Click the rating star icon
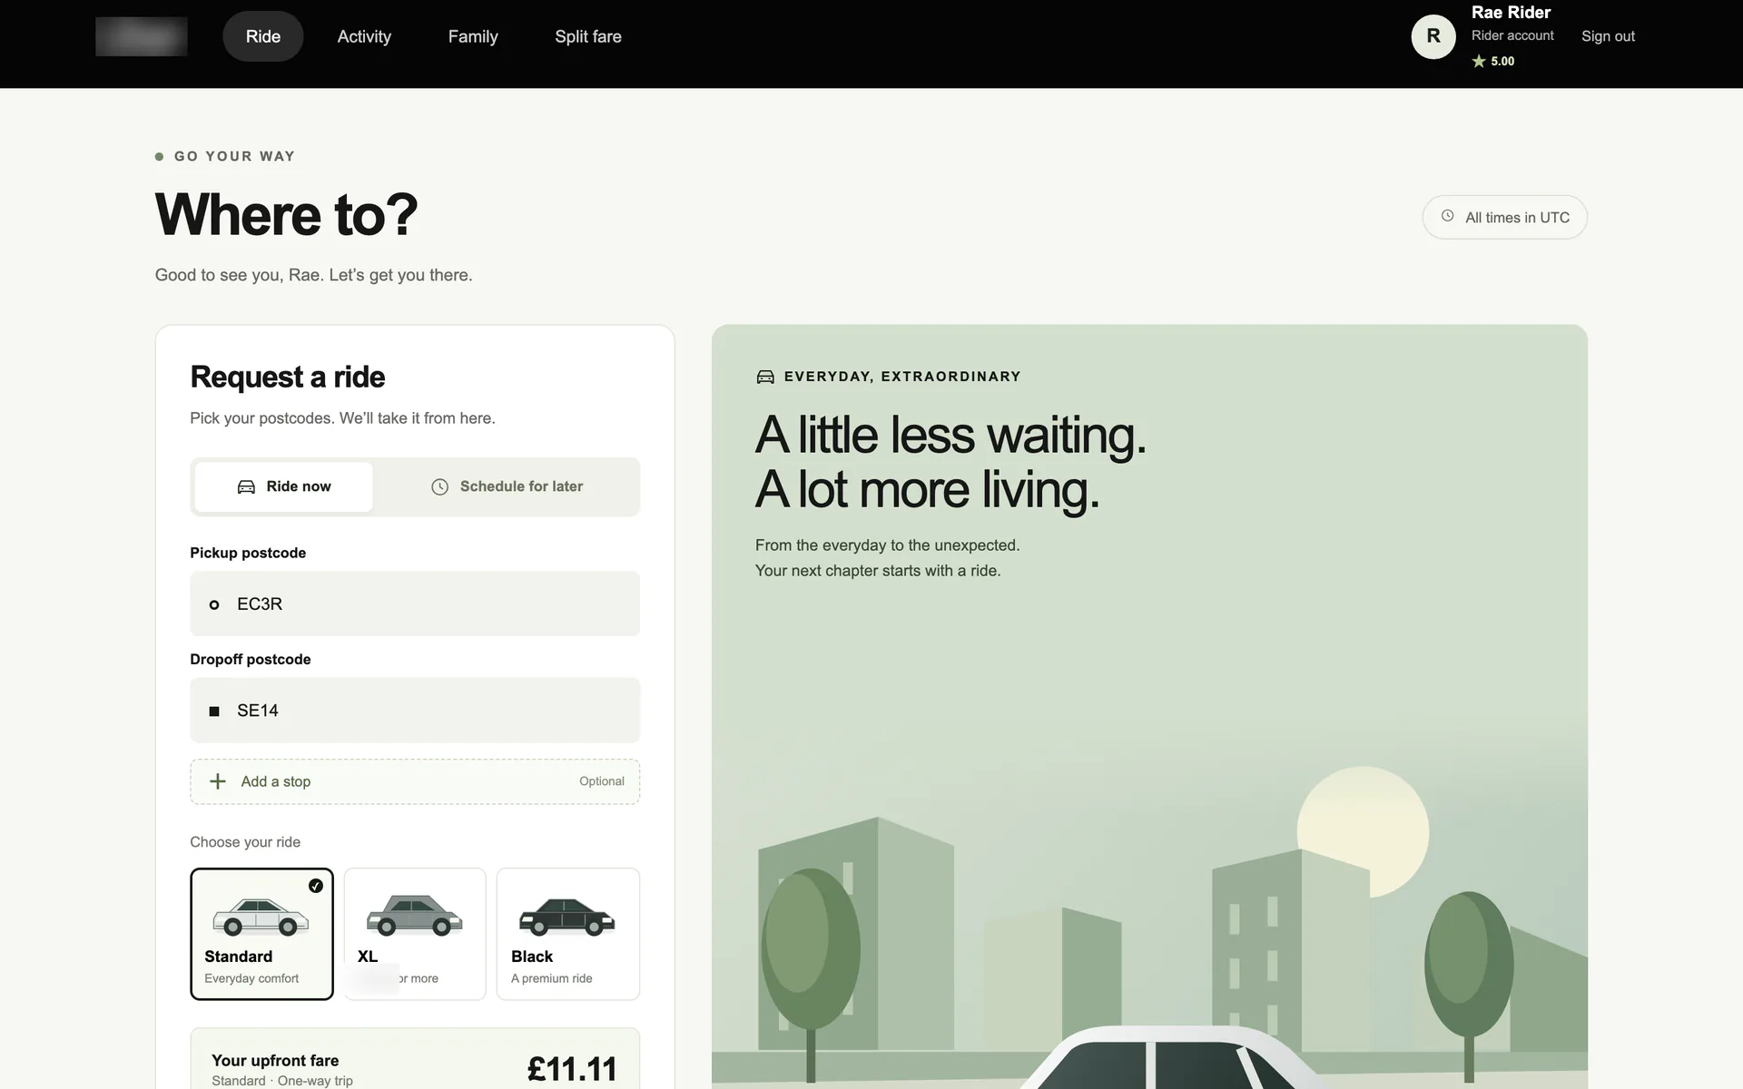The image size is (1743, 1089). [1479, 61]
